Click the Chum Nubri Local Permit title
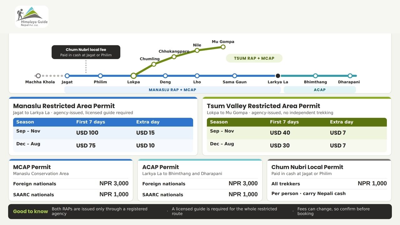 [x=307, y=167]
